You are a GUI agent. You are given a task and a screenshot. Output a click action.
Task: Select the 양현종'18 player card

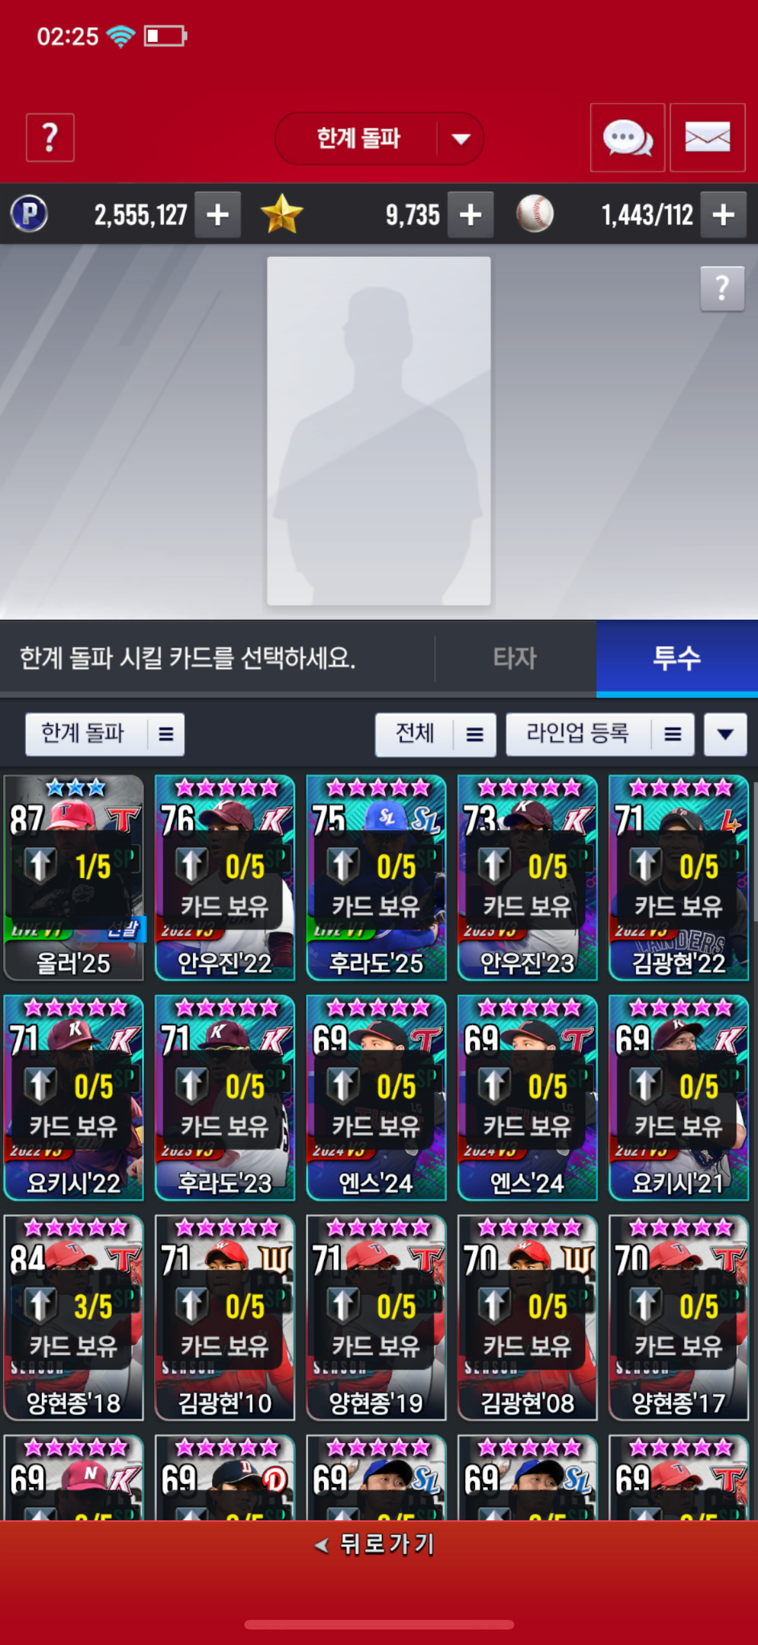click(x=74, y=1317)
